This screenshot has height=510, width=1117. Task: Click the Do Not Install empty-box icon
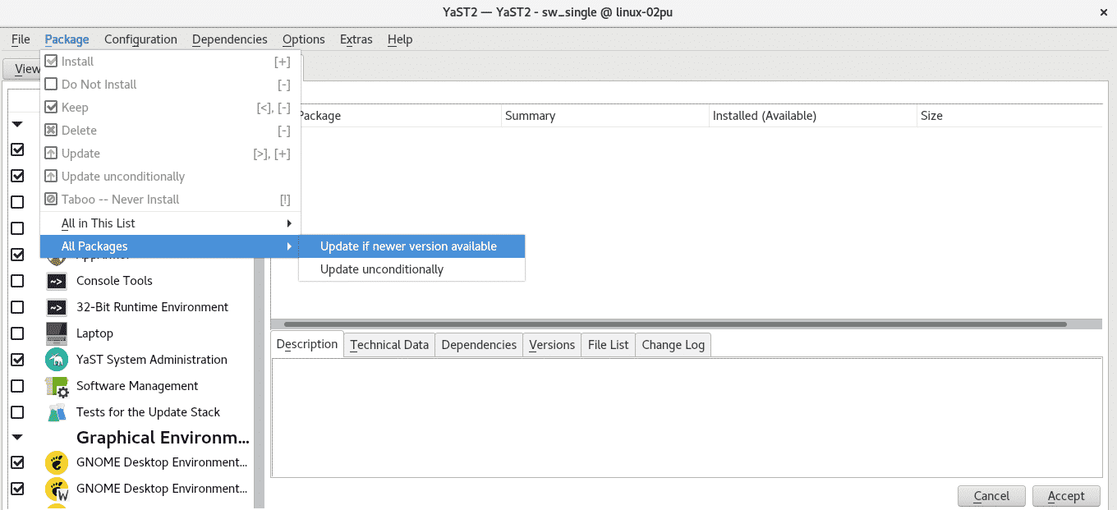(x=51, y=85)
